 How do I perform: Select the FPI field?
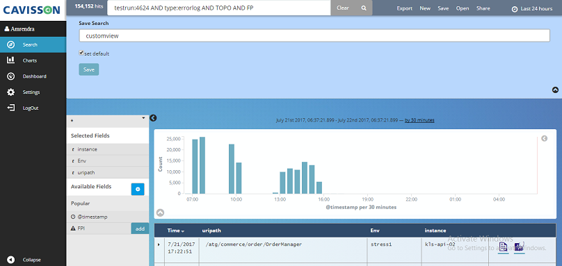point(99,228)
